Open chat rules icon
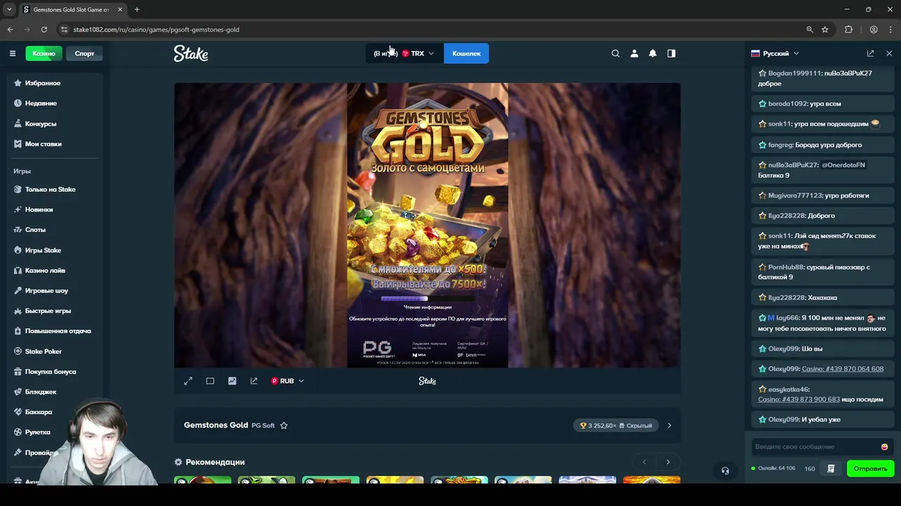 tap(831, 469)
